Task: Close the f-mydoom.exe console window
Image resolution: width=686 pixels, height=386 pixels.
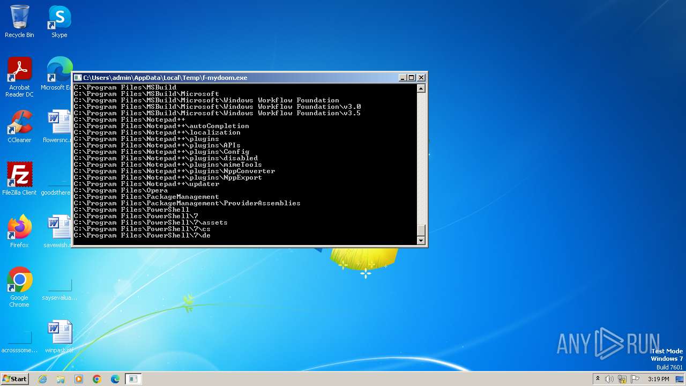Action: (421, 78)
